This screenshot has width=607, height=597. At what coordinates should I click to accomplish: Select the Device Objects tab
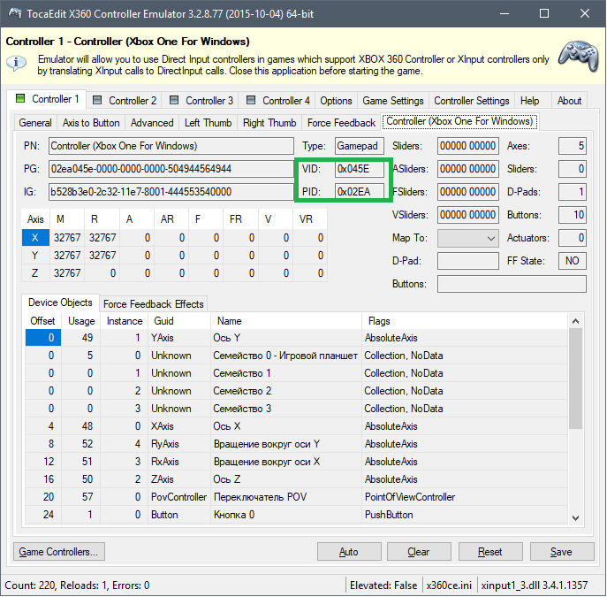pos(60,302)
